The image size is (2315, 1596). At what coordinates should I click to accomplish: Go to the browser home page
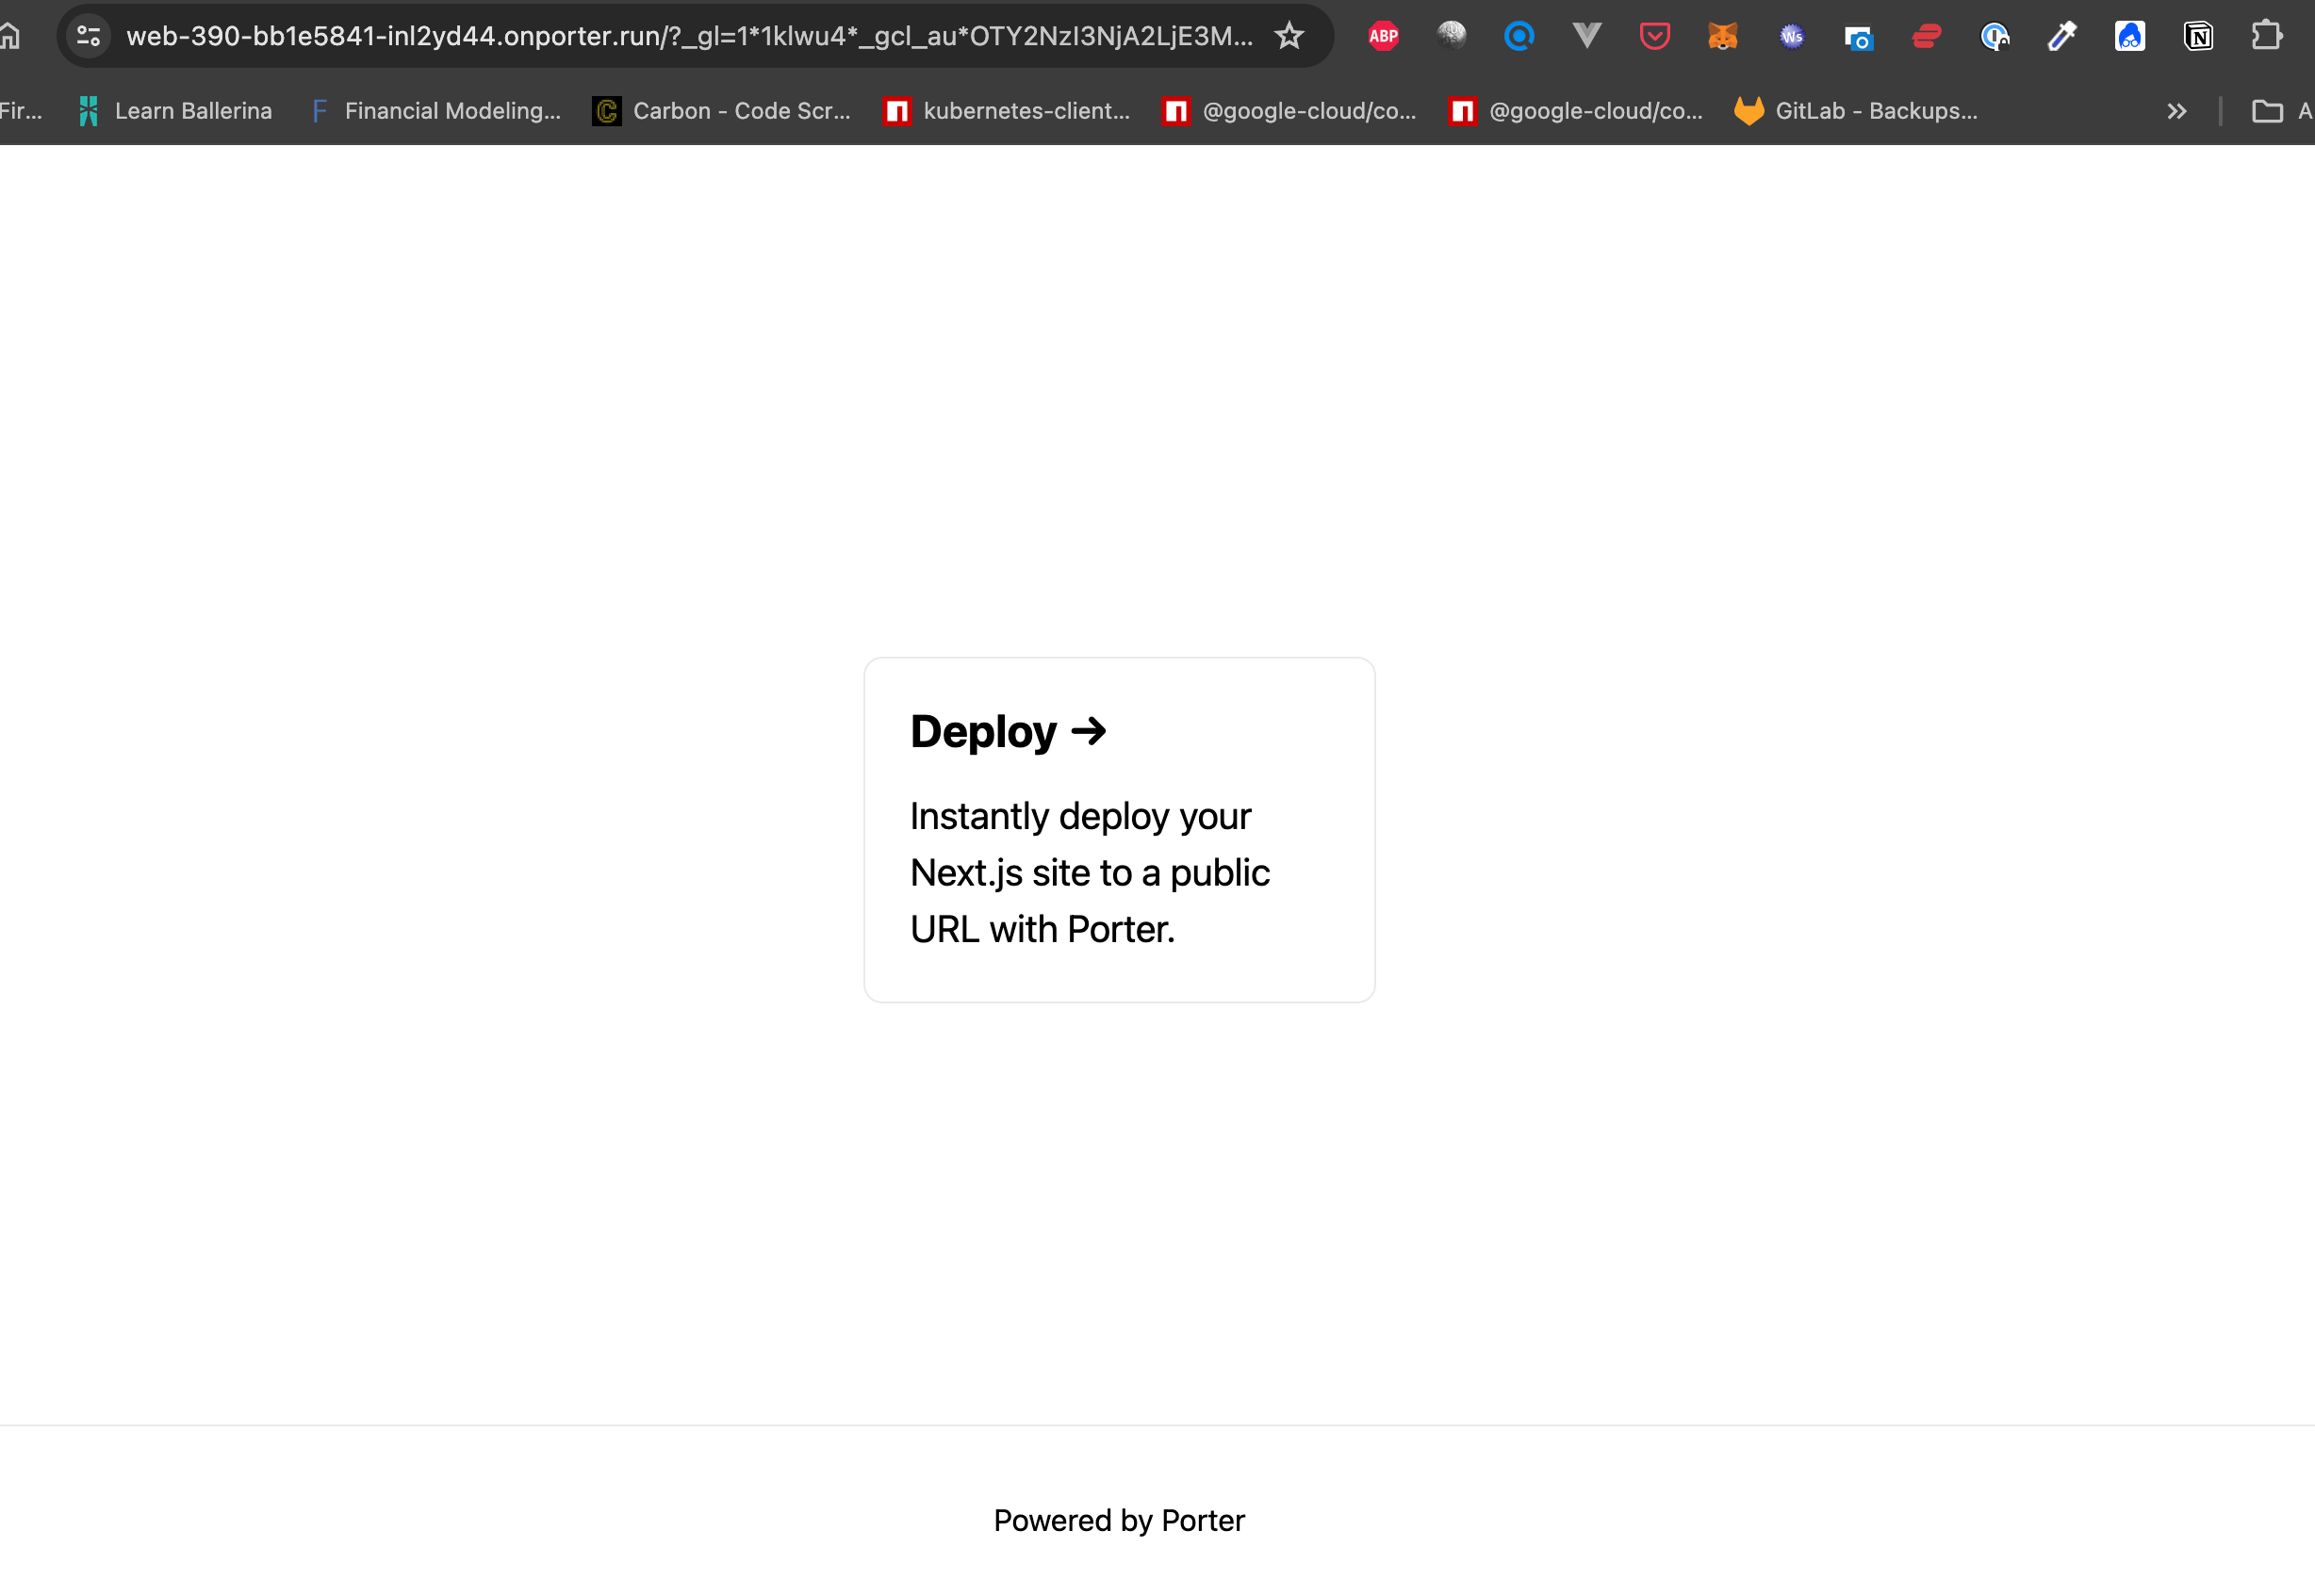pos(10,37)
